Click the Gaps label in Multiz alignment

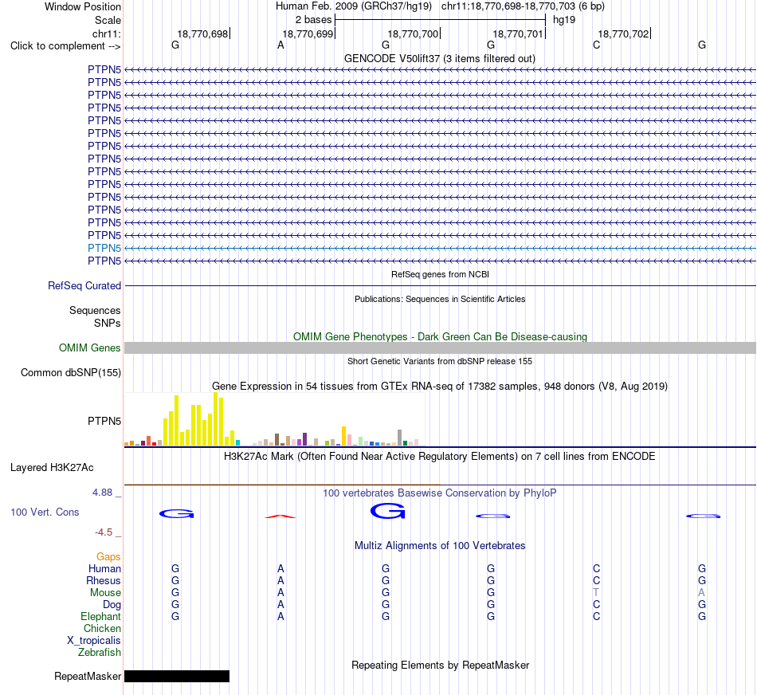click(x=108, y=557)
